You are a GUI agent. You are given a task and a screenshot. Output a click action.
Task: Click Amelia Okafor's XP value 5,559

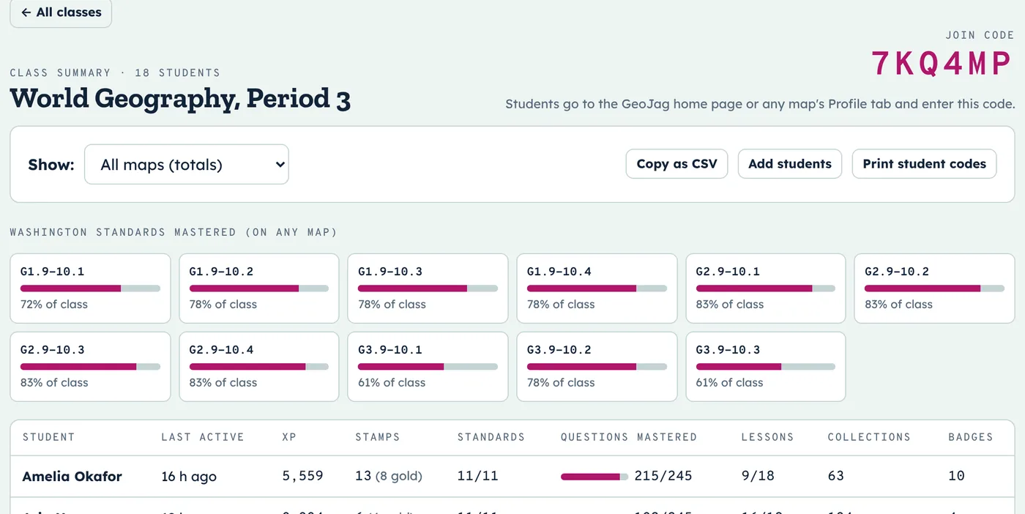[302, 476]
